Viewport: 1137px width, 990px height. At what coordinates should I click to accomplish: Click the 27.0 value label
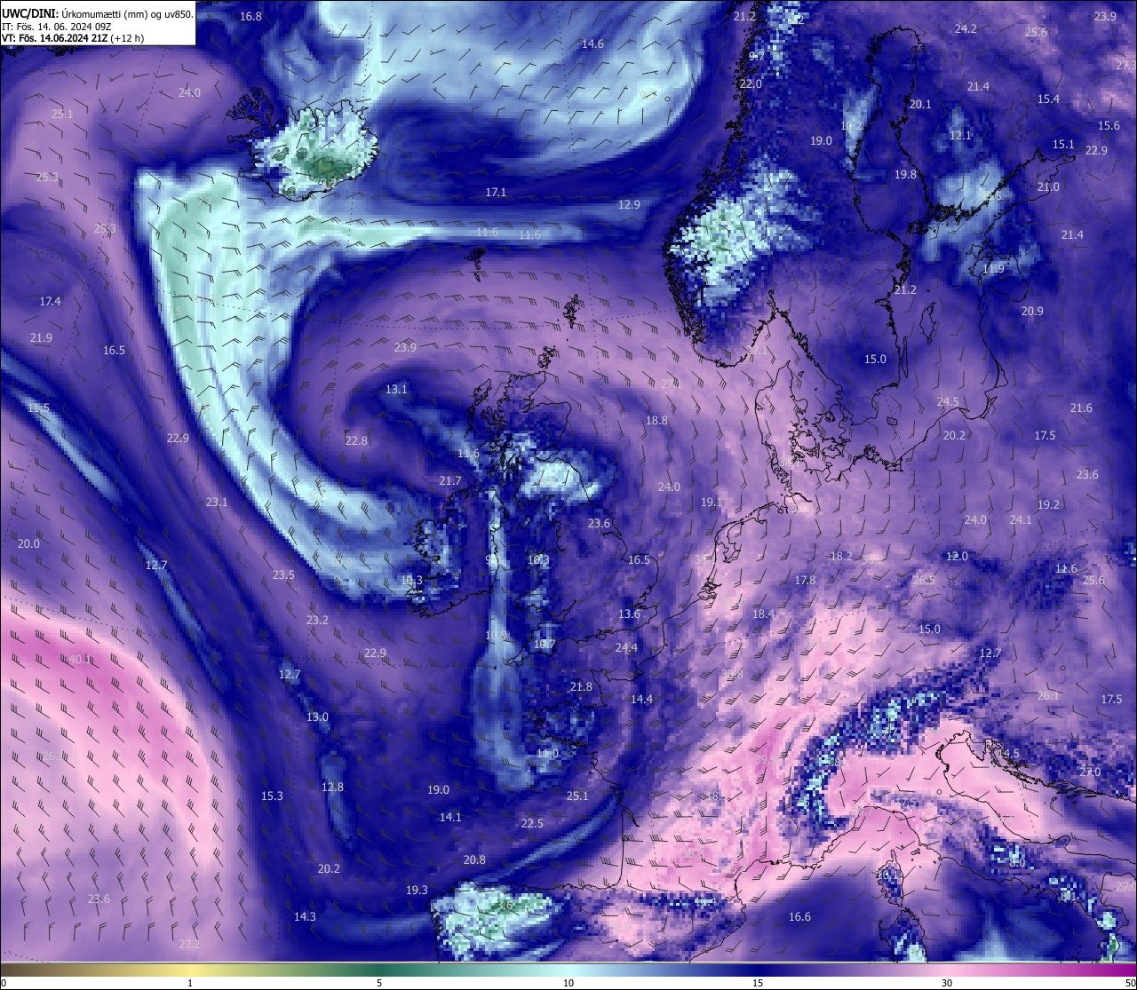click(x=1090, y=772)
